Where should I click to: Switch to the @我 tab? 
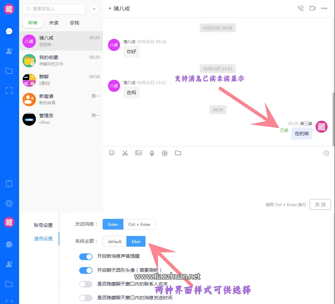coord(74,23)
